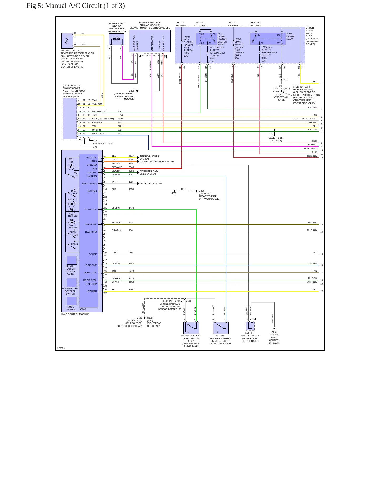Click the COLNT LVL pin label
The width and height of the screenshot is (380, 492).
coord(91,210)
